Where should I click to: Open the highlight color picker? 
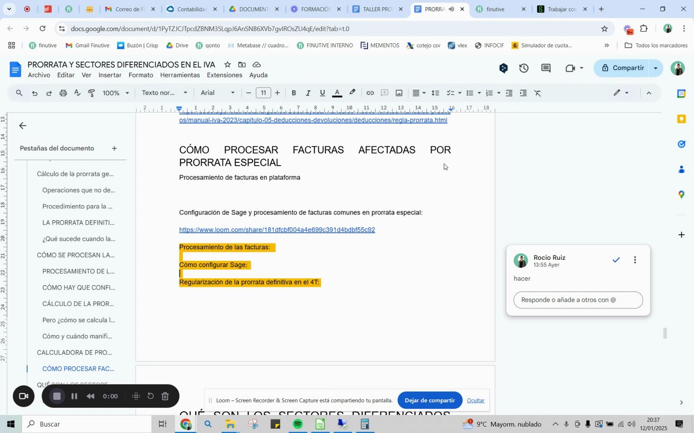pos(352,93)
